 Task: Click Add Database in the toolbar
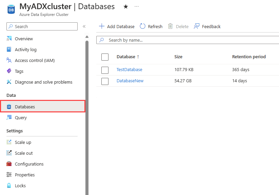(117, 26)
